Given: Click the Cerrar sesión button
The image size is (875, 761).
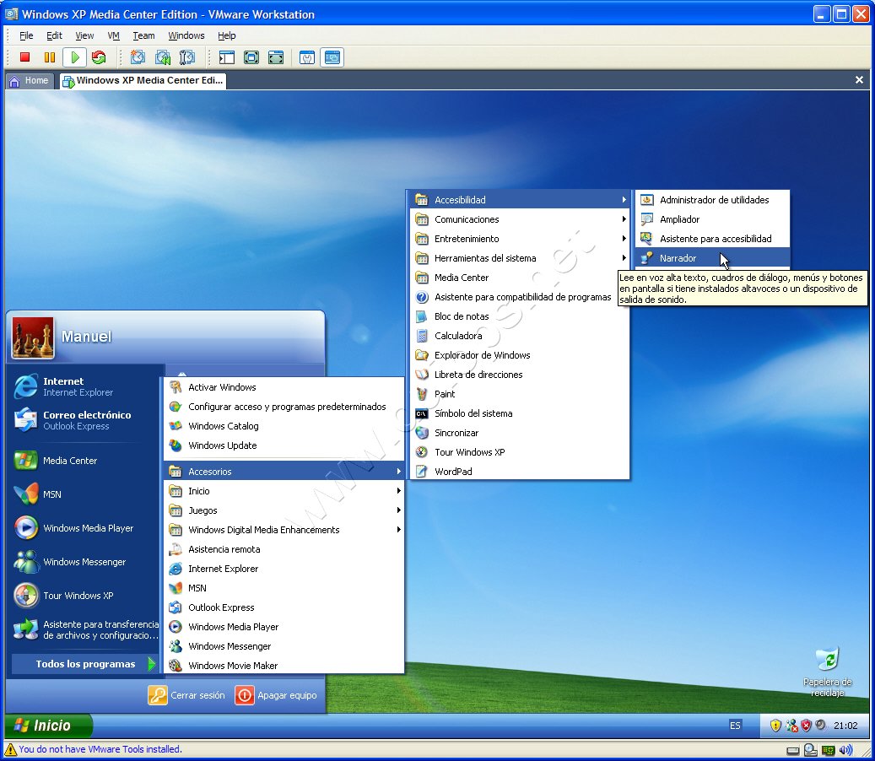Looking at the screenshot, I should [187, 695].
